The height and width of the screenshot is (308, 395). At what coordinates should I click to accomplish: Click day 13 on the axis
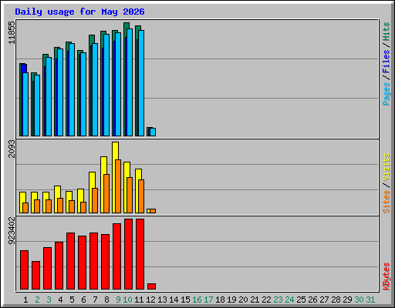162,300
